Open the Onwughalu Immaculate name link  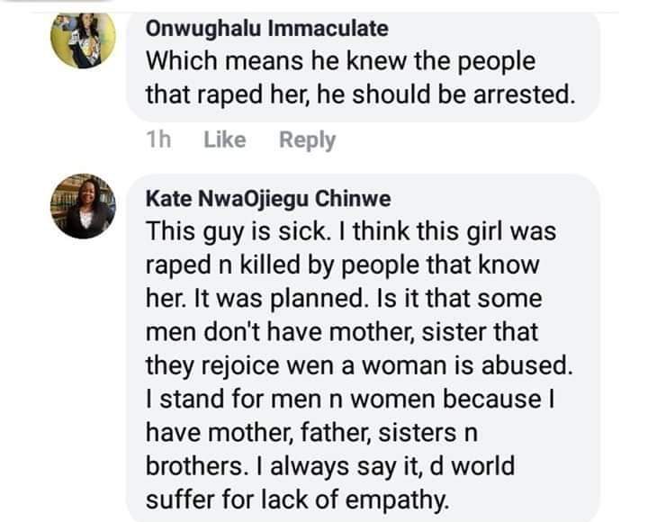[267, 28]
